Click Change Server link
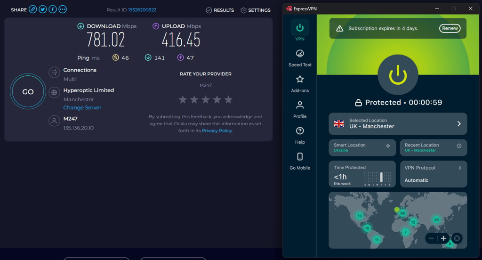Screen dimensions: 482x260 82,107
